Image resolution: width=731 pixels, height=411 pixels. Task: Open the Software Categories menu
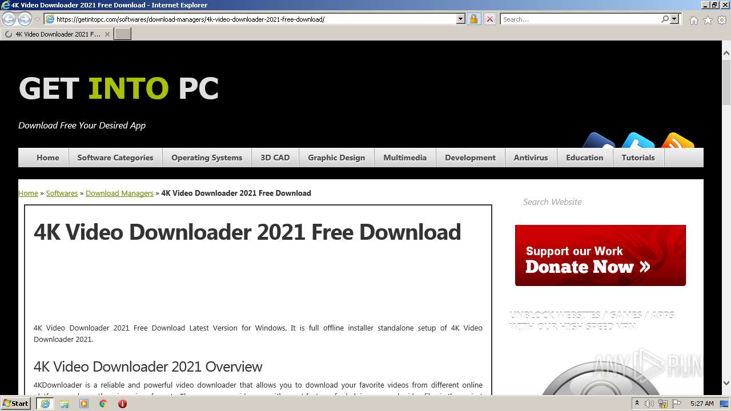click(x=115, y=158)
